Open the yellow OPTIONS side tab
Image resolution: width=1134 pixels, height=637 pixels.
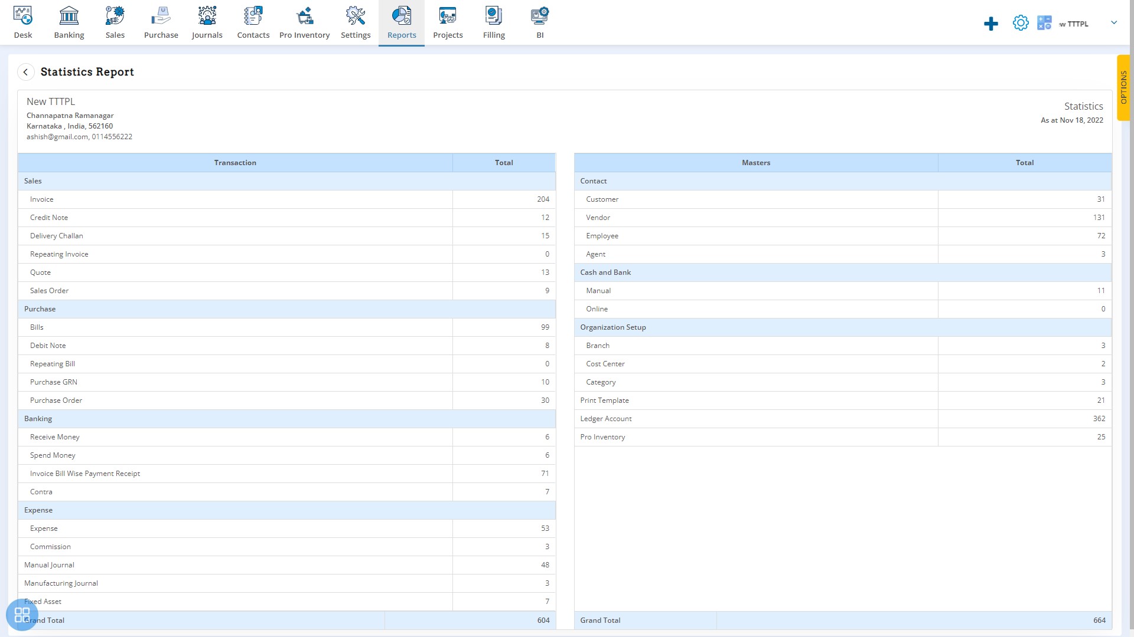tap(1123, 87)
